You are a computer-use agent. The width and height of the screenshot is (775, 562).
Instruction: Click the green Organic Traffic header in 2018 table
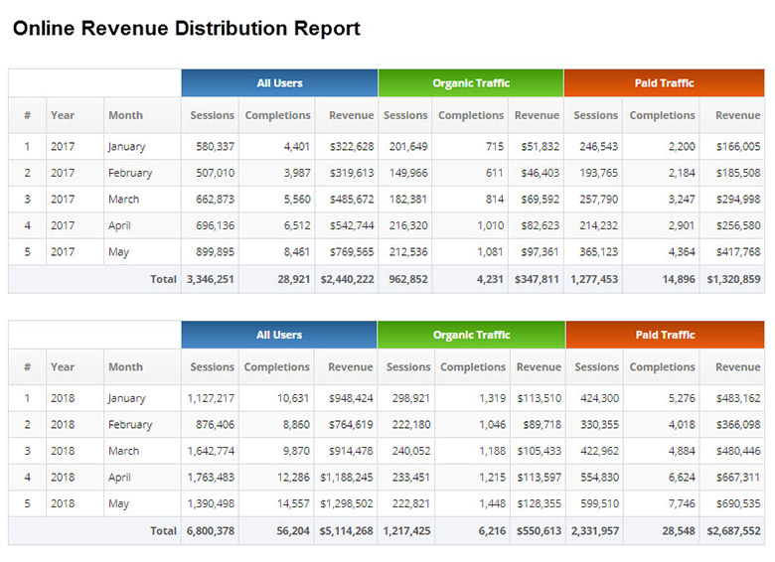(471, 335)
